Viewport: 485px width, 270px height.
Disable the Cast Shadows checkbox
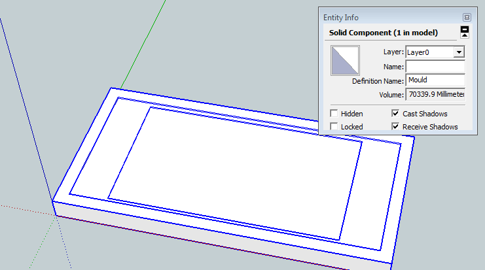tap(395, 113)
